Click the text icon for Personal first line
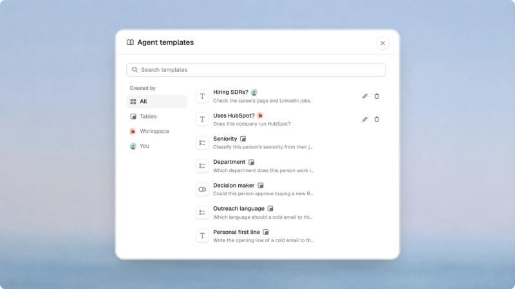Screen dimensions: 515x289 (x=202, y=236)
